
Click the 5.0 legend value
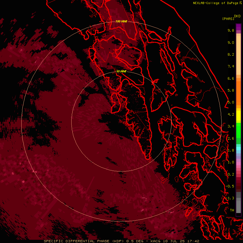point(231,102)
